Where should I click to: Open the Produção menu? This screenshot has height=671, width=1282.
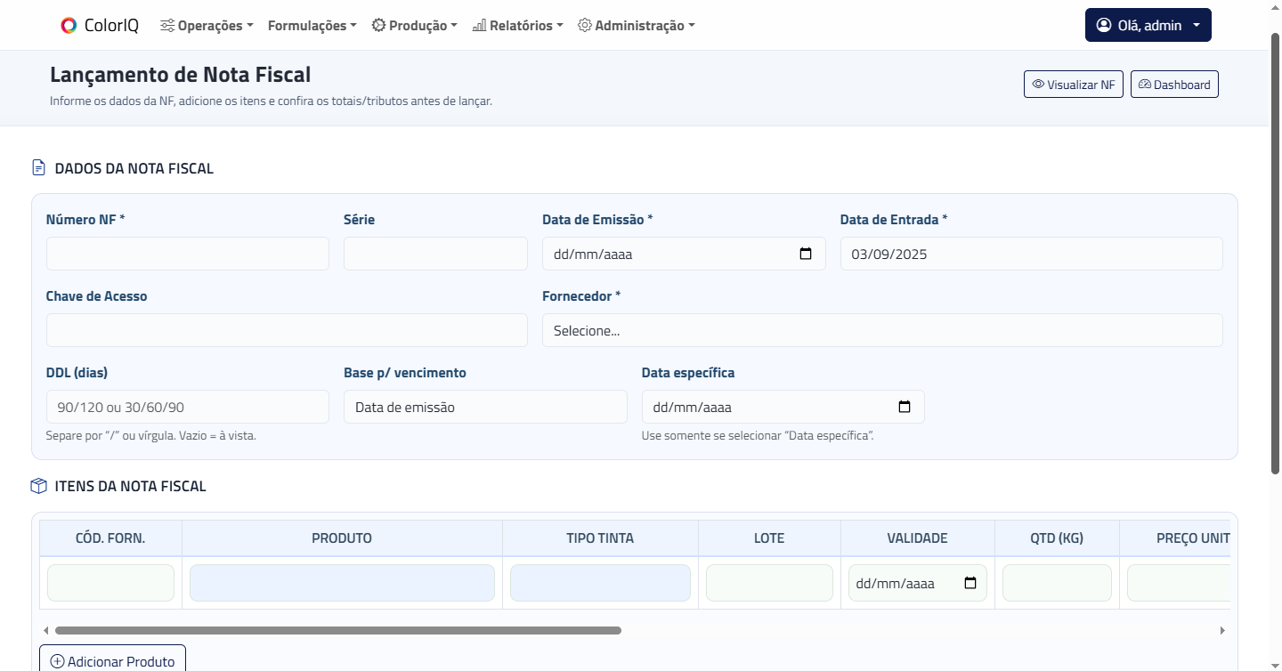coord(414,26)
